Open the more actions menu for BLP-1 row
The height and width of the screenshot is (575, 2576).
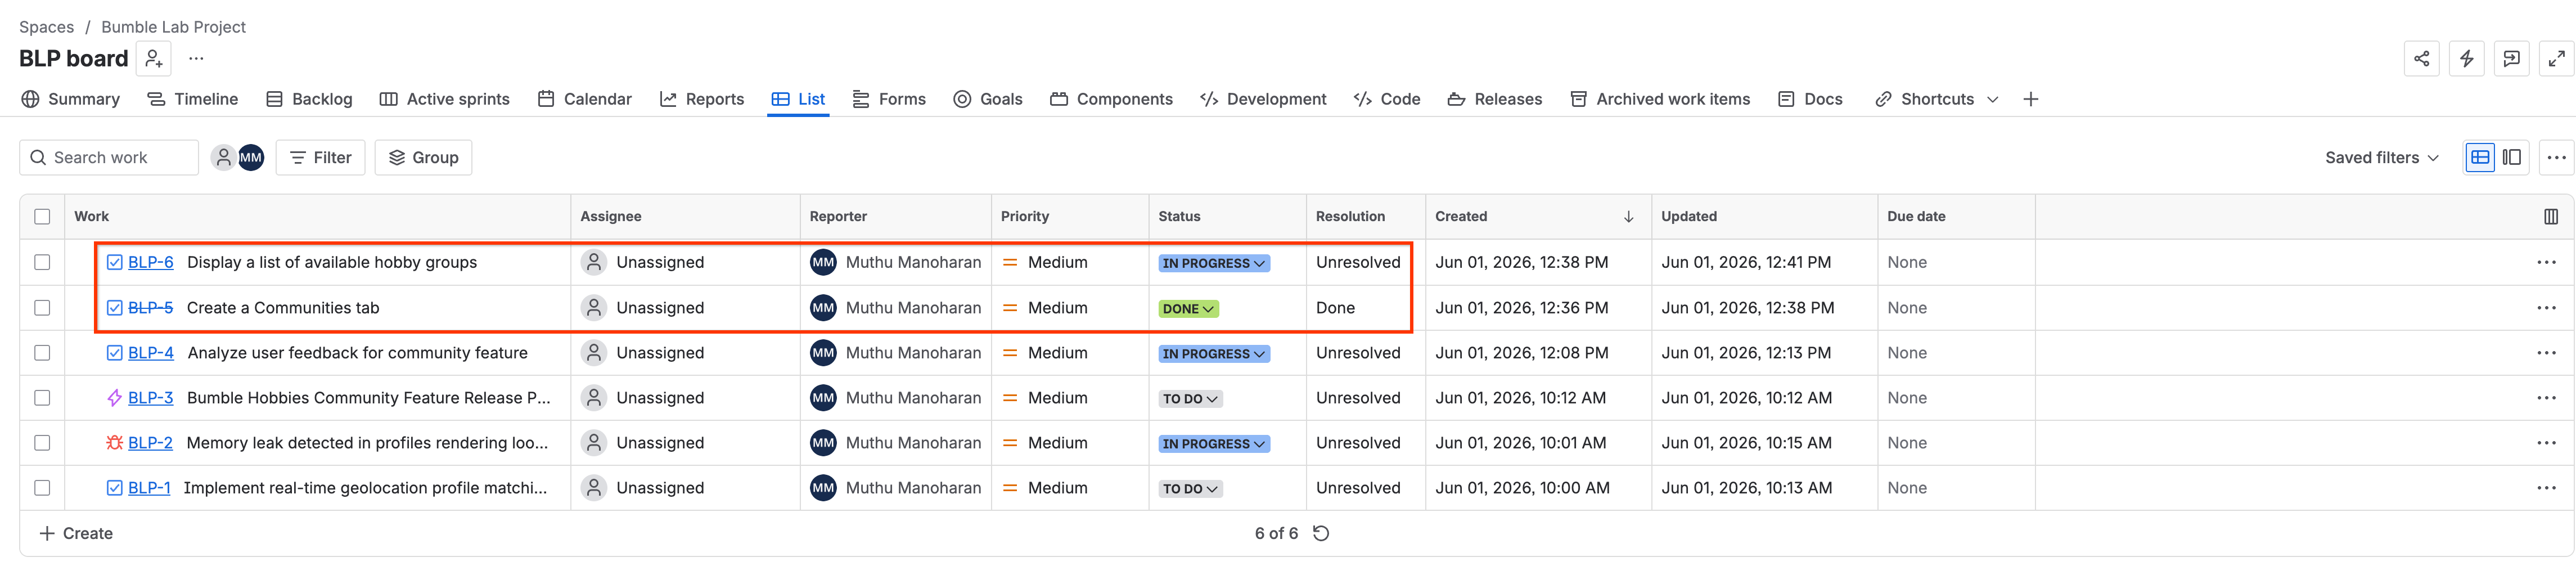click(2546, 489)
